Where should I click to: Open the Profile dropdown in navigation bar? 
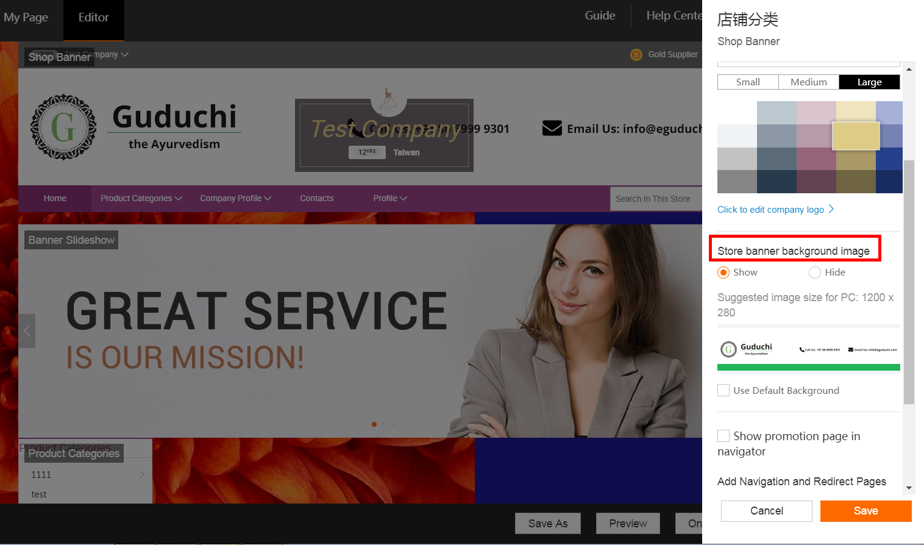click(x=389, y=198)
